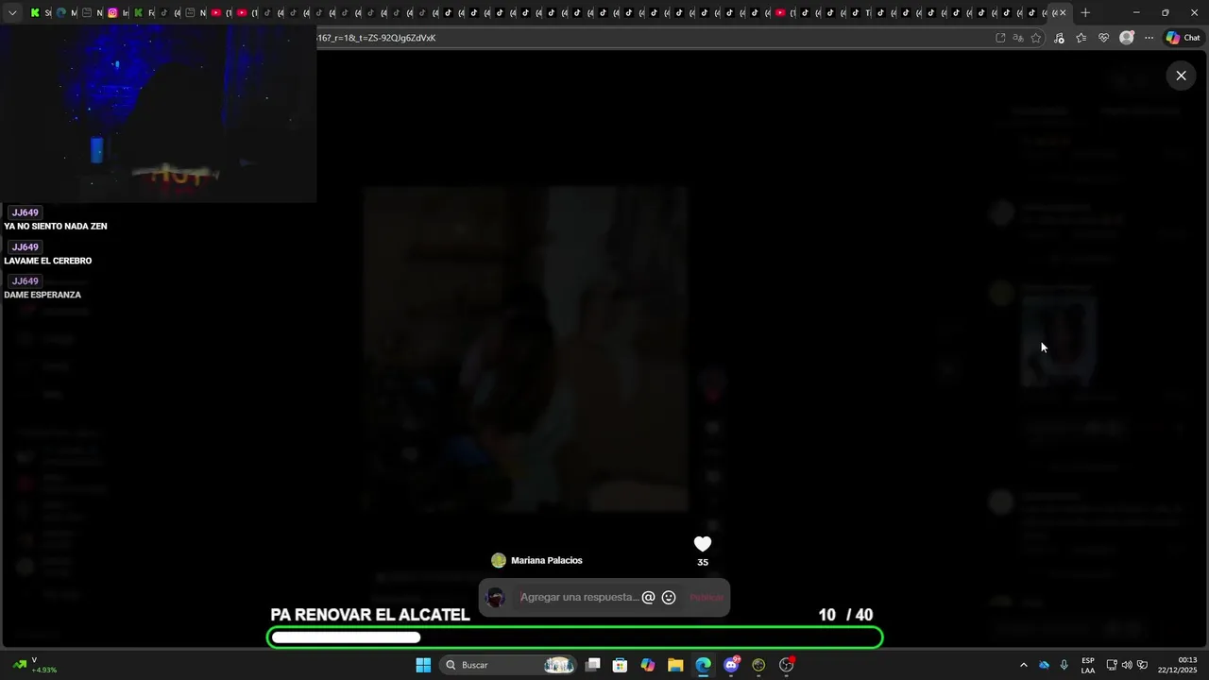Switch the ESP LAA input language
The width and height of the screenshot is (1209, 680).
pos(1088,665)
